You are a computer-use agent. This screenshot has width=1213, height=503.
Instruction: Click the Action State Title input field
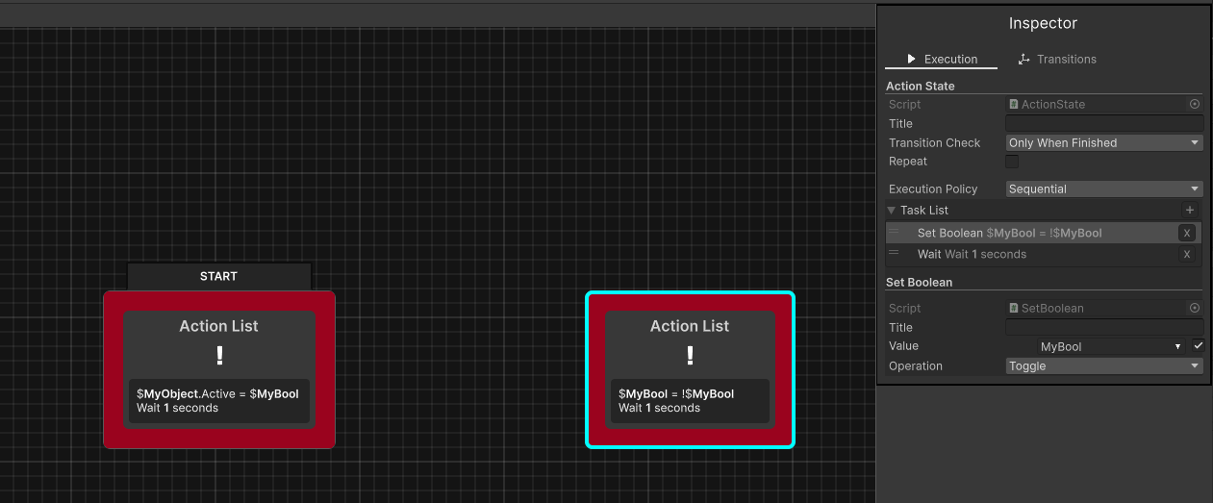(x=1103, y=124)
